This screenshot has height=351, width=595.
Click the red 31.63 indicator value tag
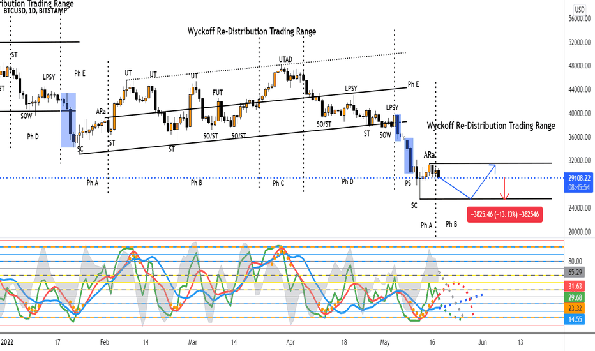click(x=580, y=285)
